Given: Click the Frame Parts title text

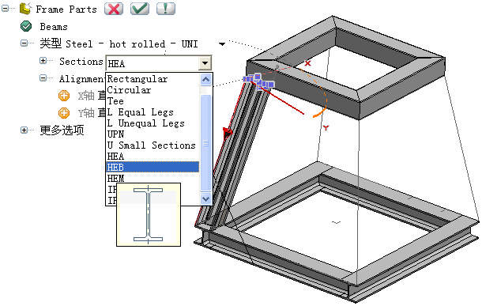Looking at the screenshot, I should tap(66, 9).
